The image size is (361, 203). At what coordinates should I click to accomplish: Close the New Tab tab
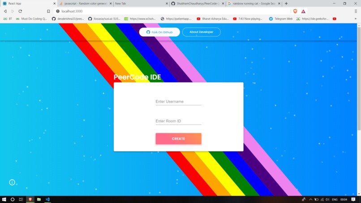click(167, 4)
